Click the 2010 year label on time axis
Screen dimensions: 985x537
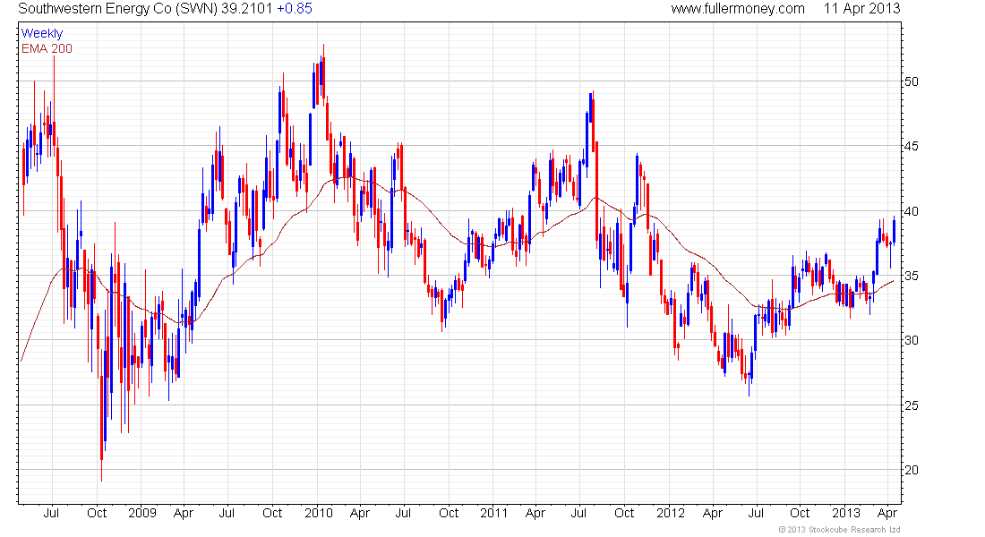point(319,513)
